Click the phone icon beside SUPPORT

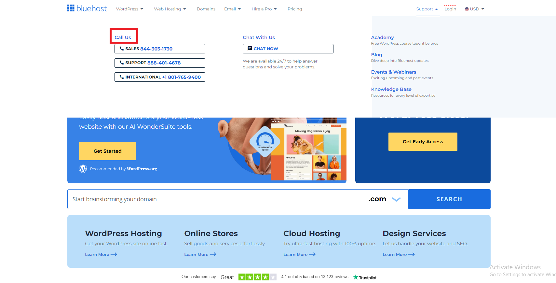pos(122,63)
